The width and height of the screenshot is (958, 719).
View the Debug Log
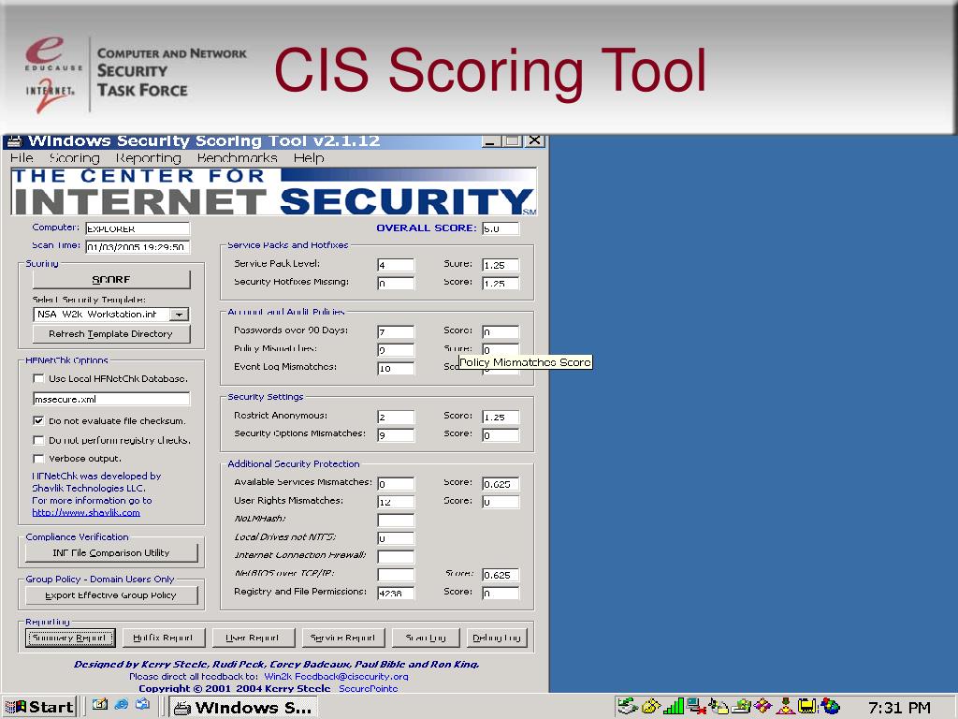click(x=496, y=638)
